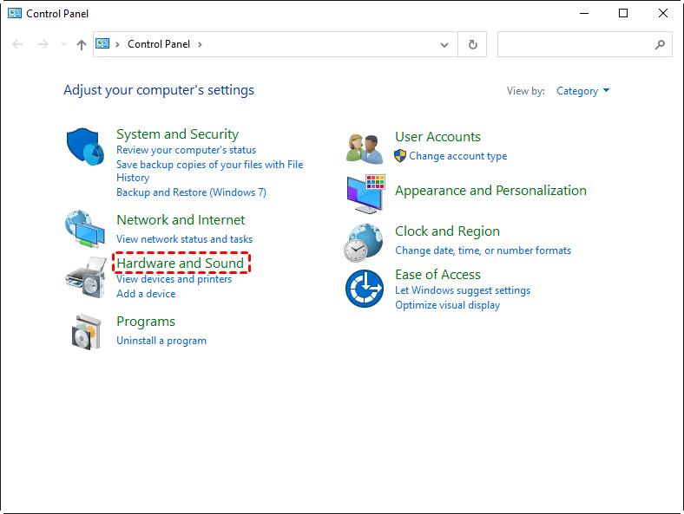Open Hardware and Sound category
This screenshot has width=684, height=514.
click(x=181, y=264)
